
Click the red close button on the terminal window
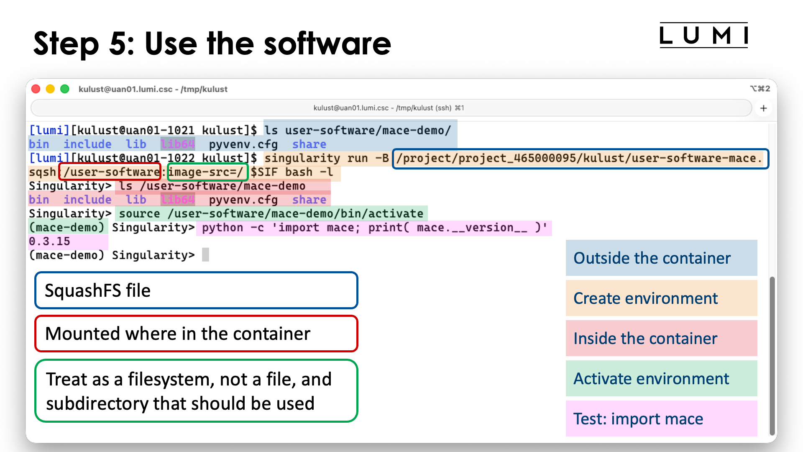coord(36,89)
